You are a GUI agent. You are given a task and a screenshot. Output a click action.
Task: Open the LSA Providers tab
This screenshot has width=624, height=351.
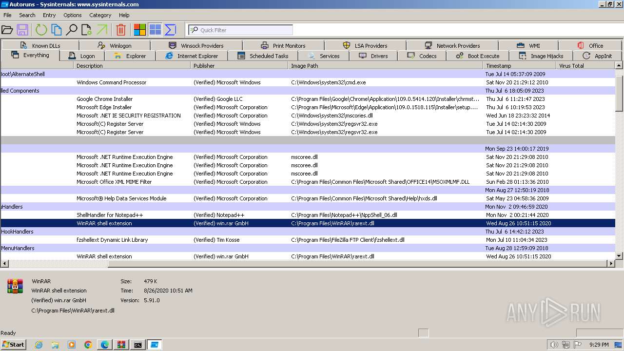[365, 45]
